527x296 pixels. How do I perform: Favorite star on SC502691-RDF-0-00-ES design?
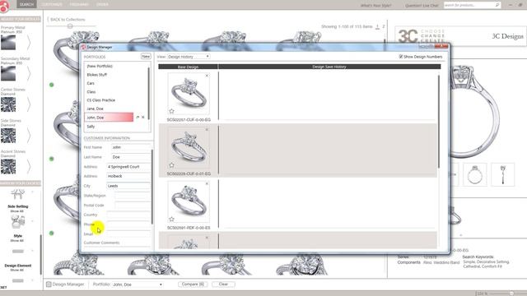click(171, 220)
